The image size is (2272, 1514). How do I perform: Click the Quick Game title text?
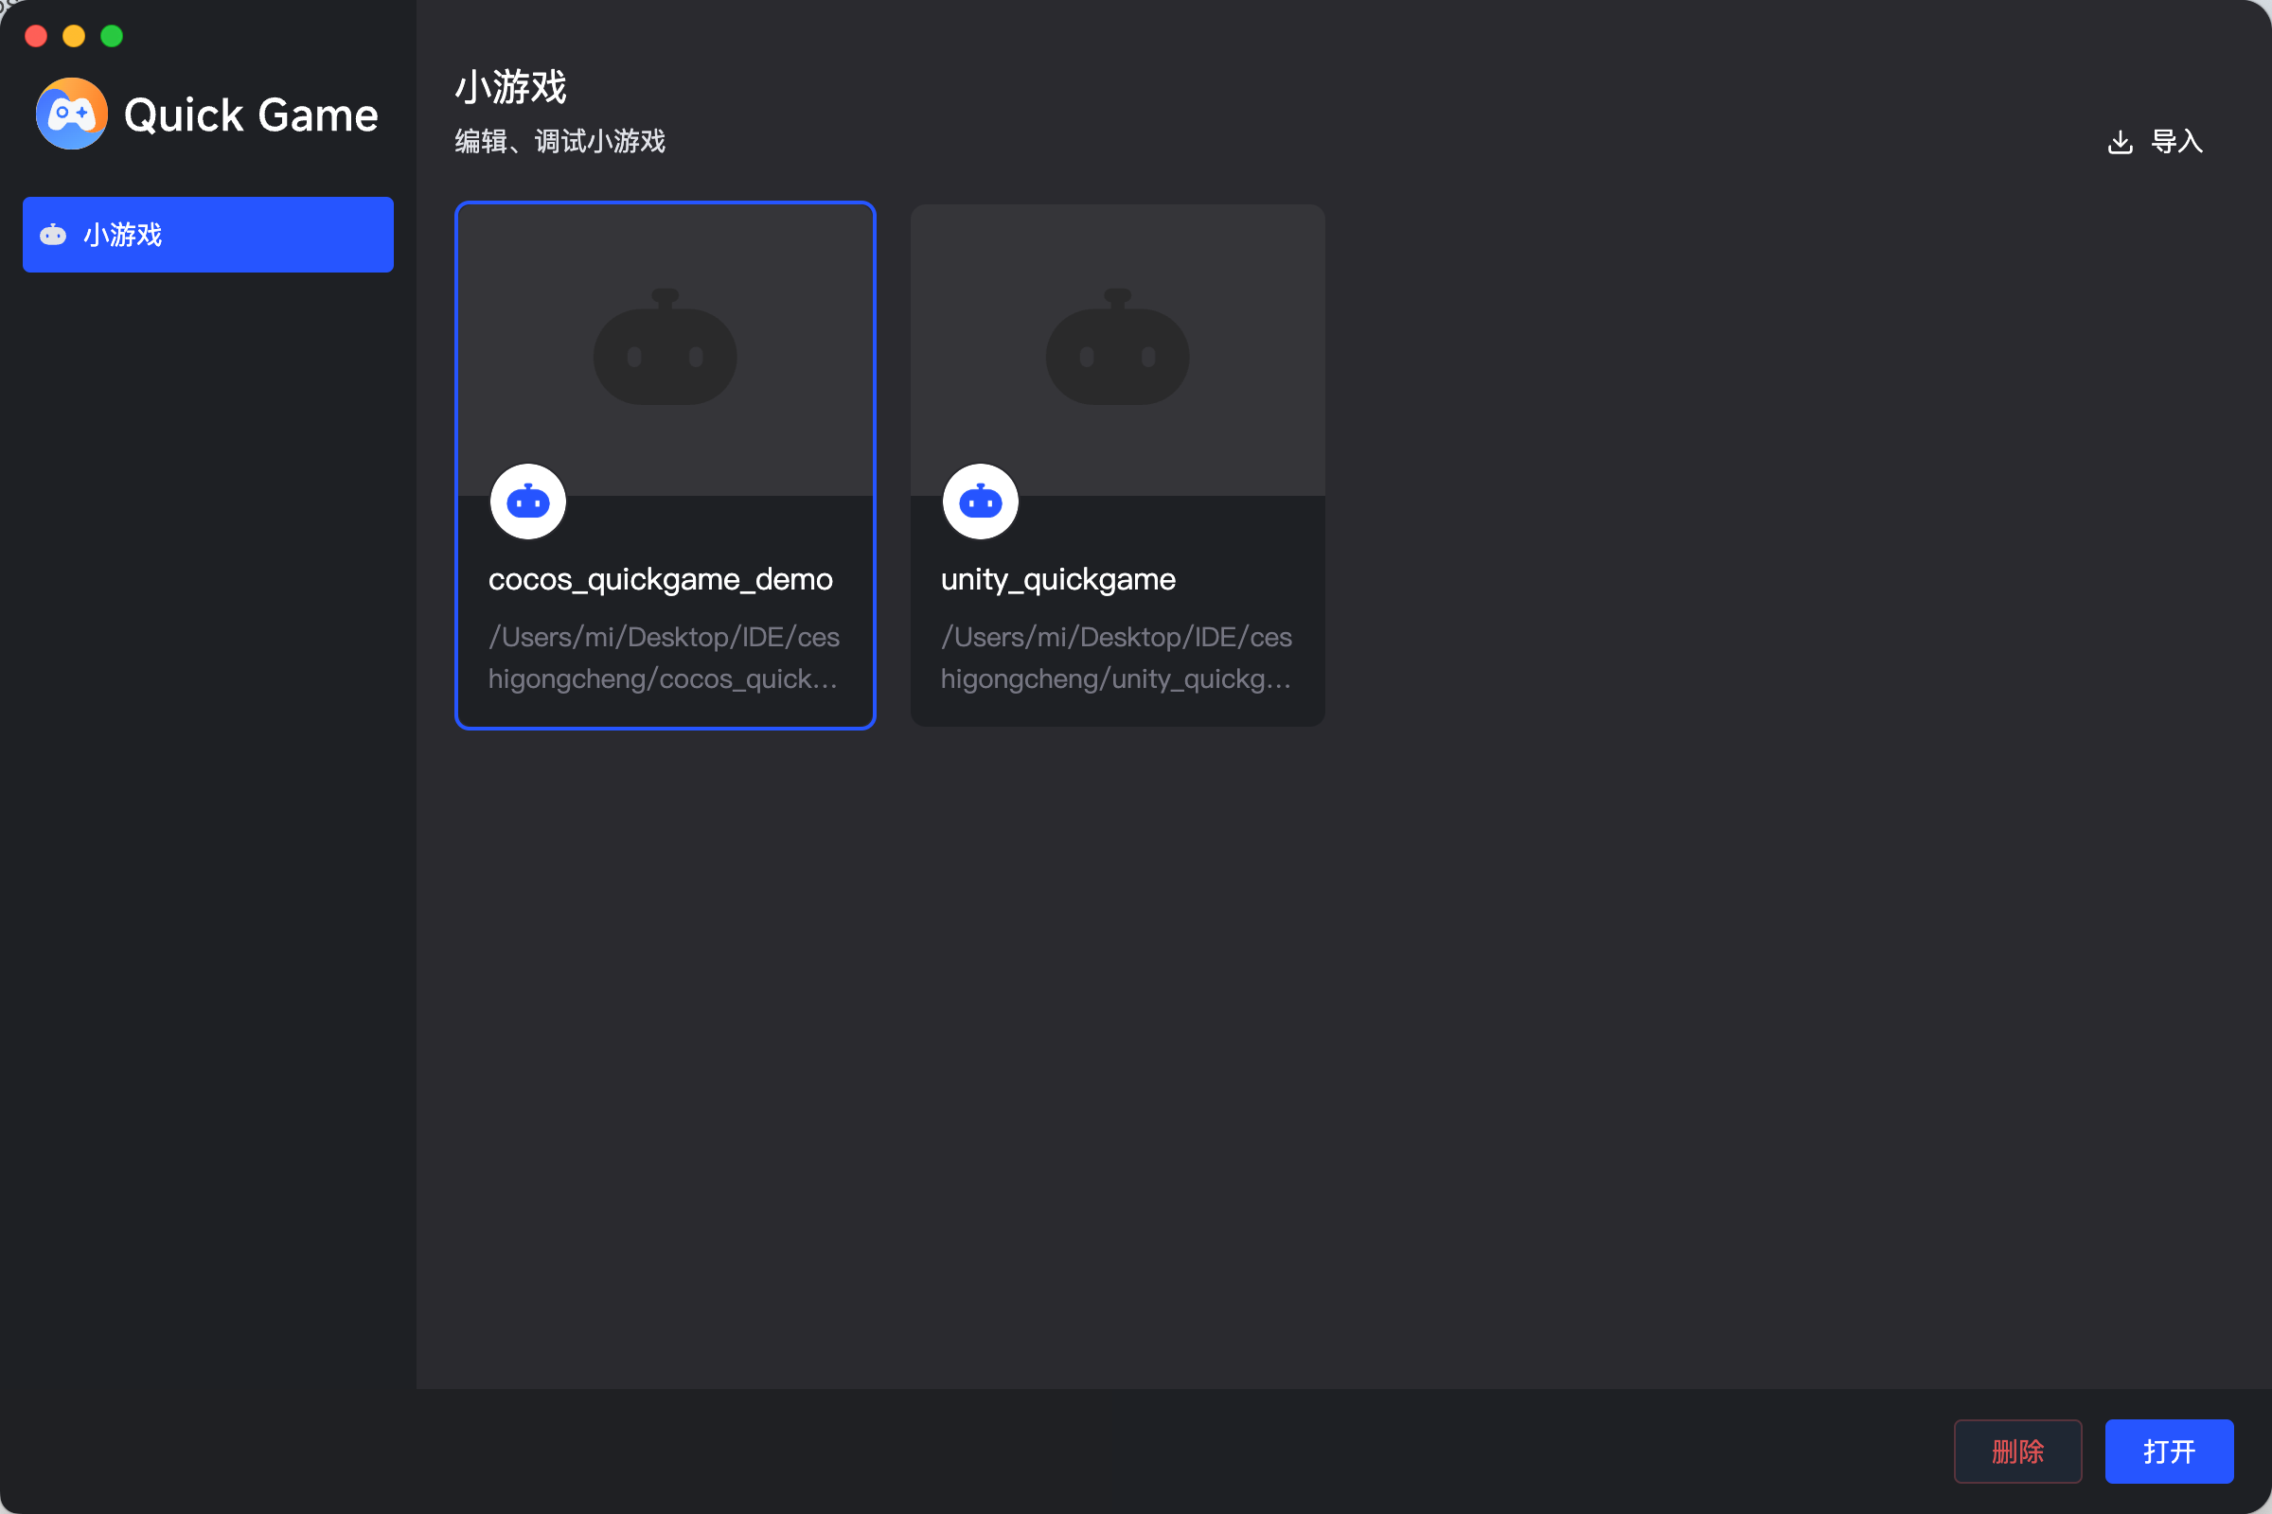250,114
